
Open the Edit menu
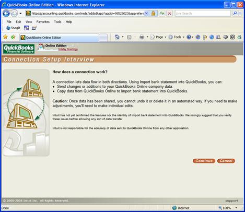[x=18, y=22]
